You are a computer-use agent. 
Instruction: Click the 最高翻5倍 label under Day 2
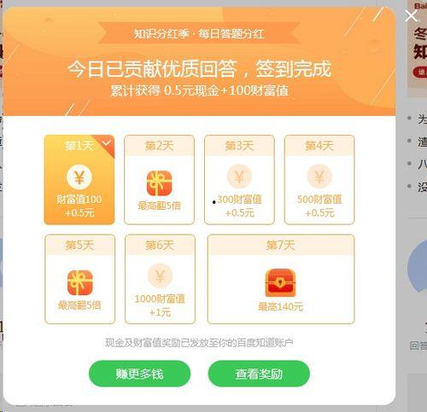(160, 206)
